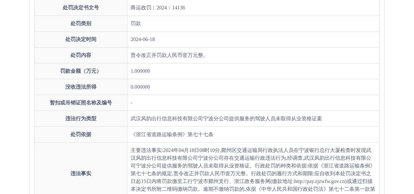
Task: Select the document number 甬运政罚〔2024〕14136
Action: tap(158, 8)
